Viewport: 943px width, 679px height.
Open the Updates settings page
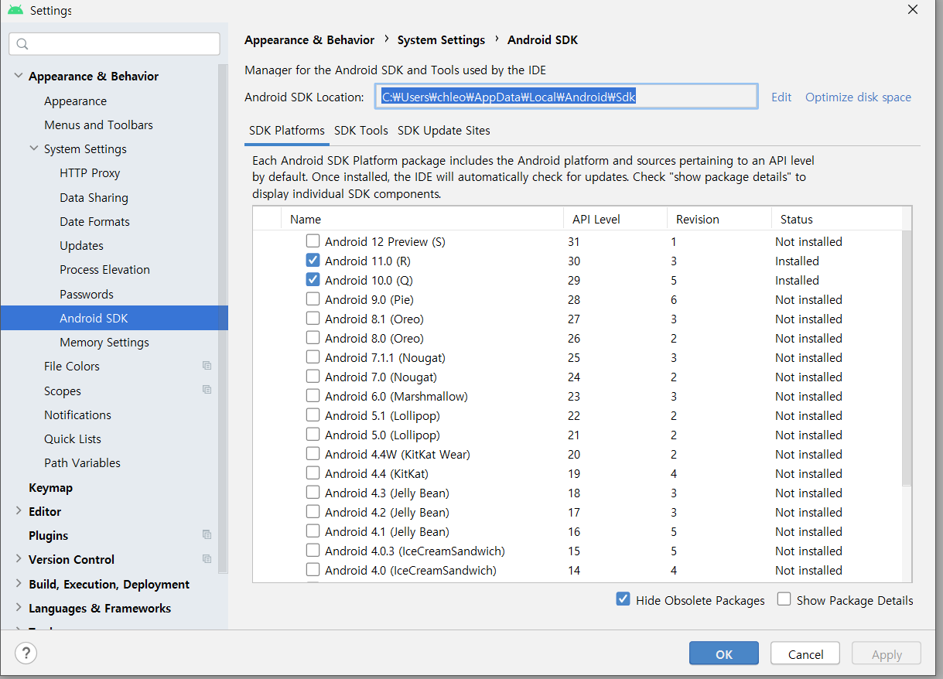pos(81,245)
